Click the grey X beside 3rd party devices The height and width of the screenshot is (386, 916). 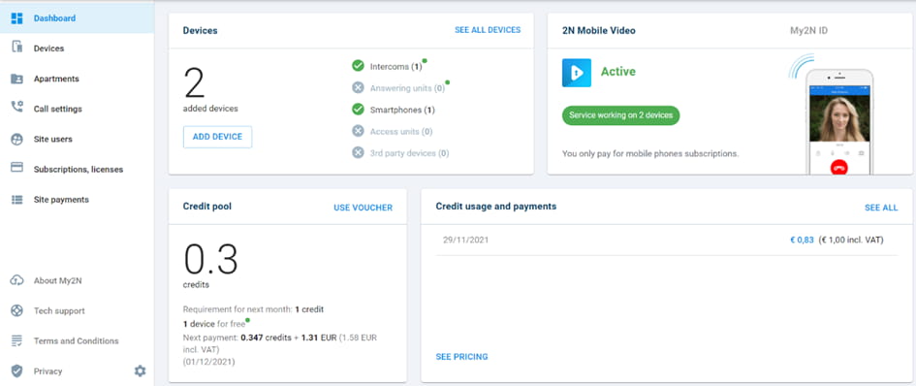358,152
